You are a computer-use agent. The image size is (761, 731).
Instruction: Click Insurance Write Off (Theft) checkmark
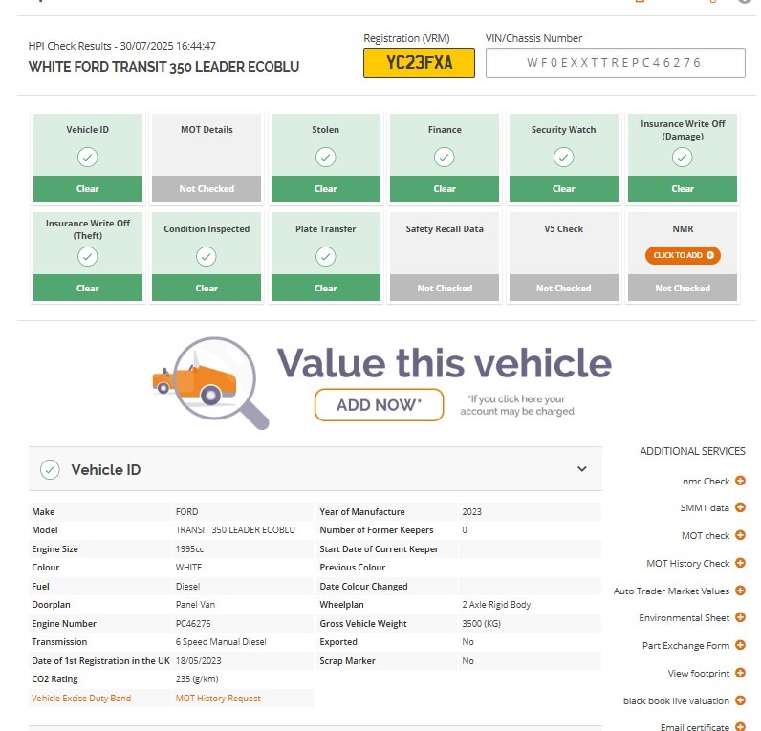click(x=87, y=257)
